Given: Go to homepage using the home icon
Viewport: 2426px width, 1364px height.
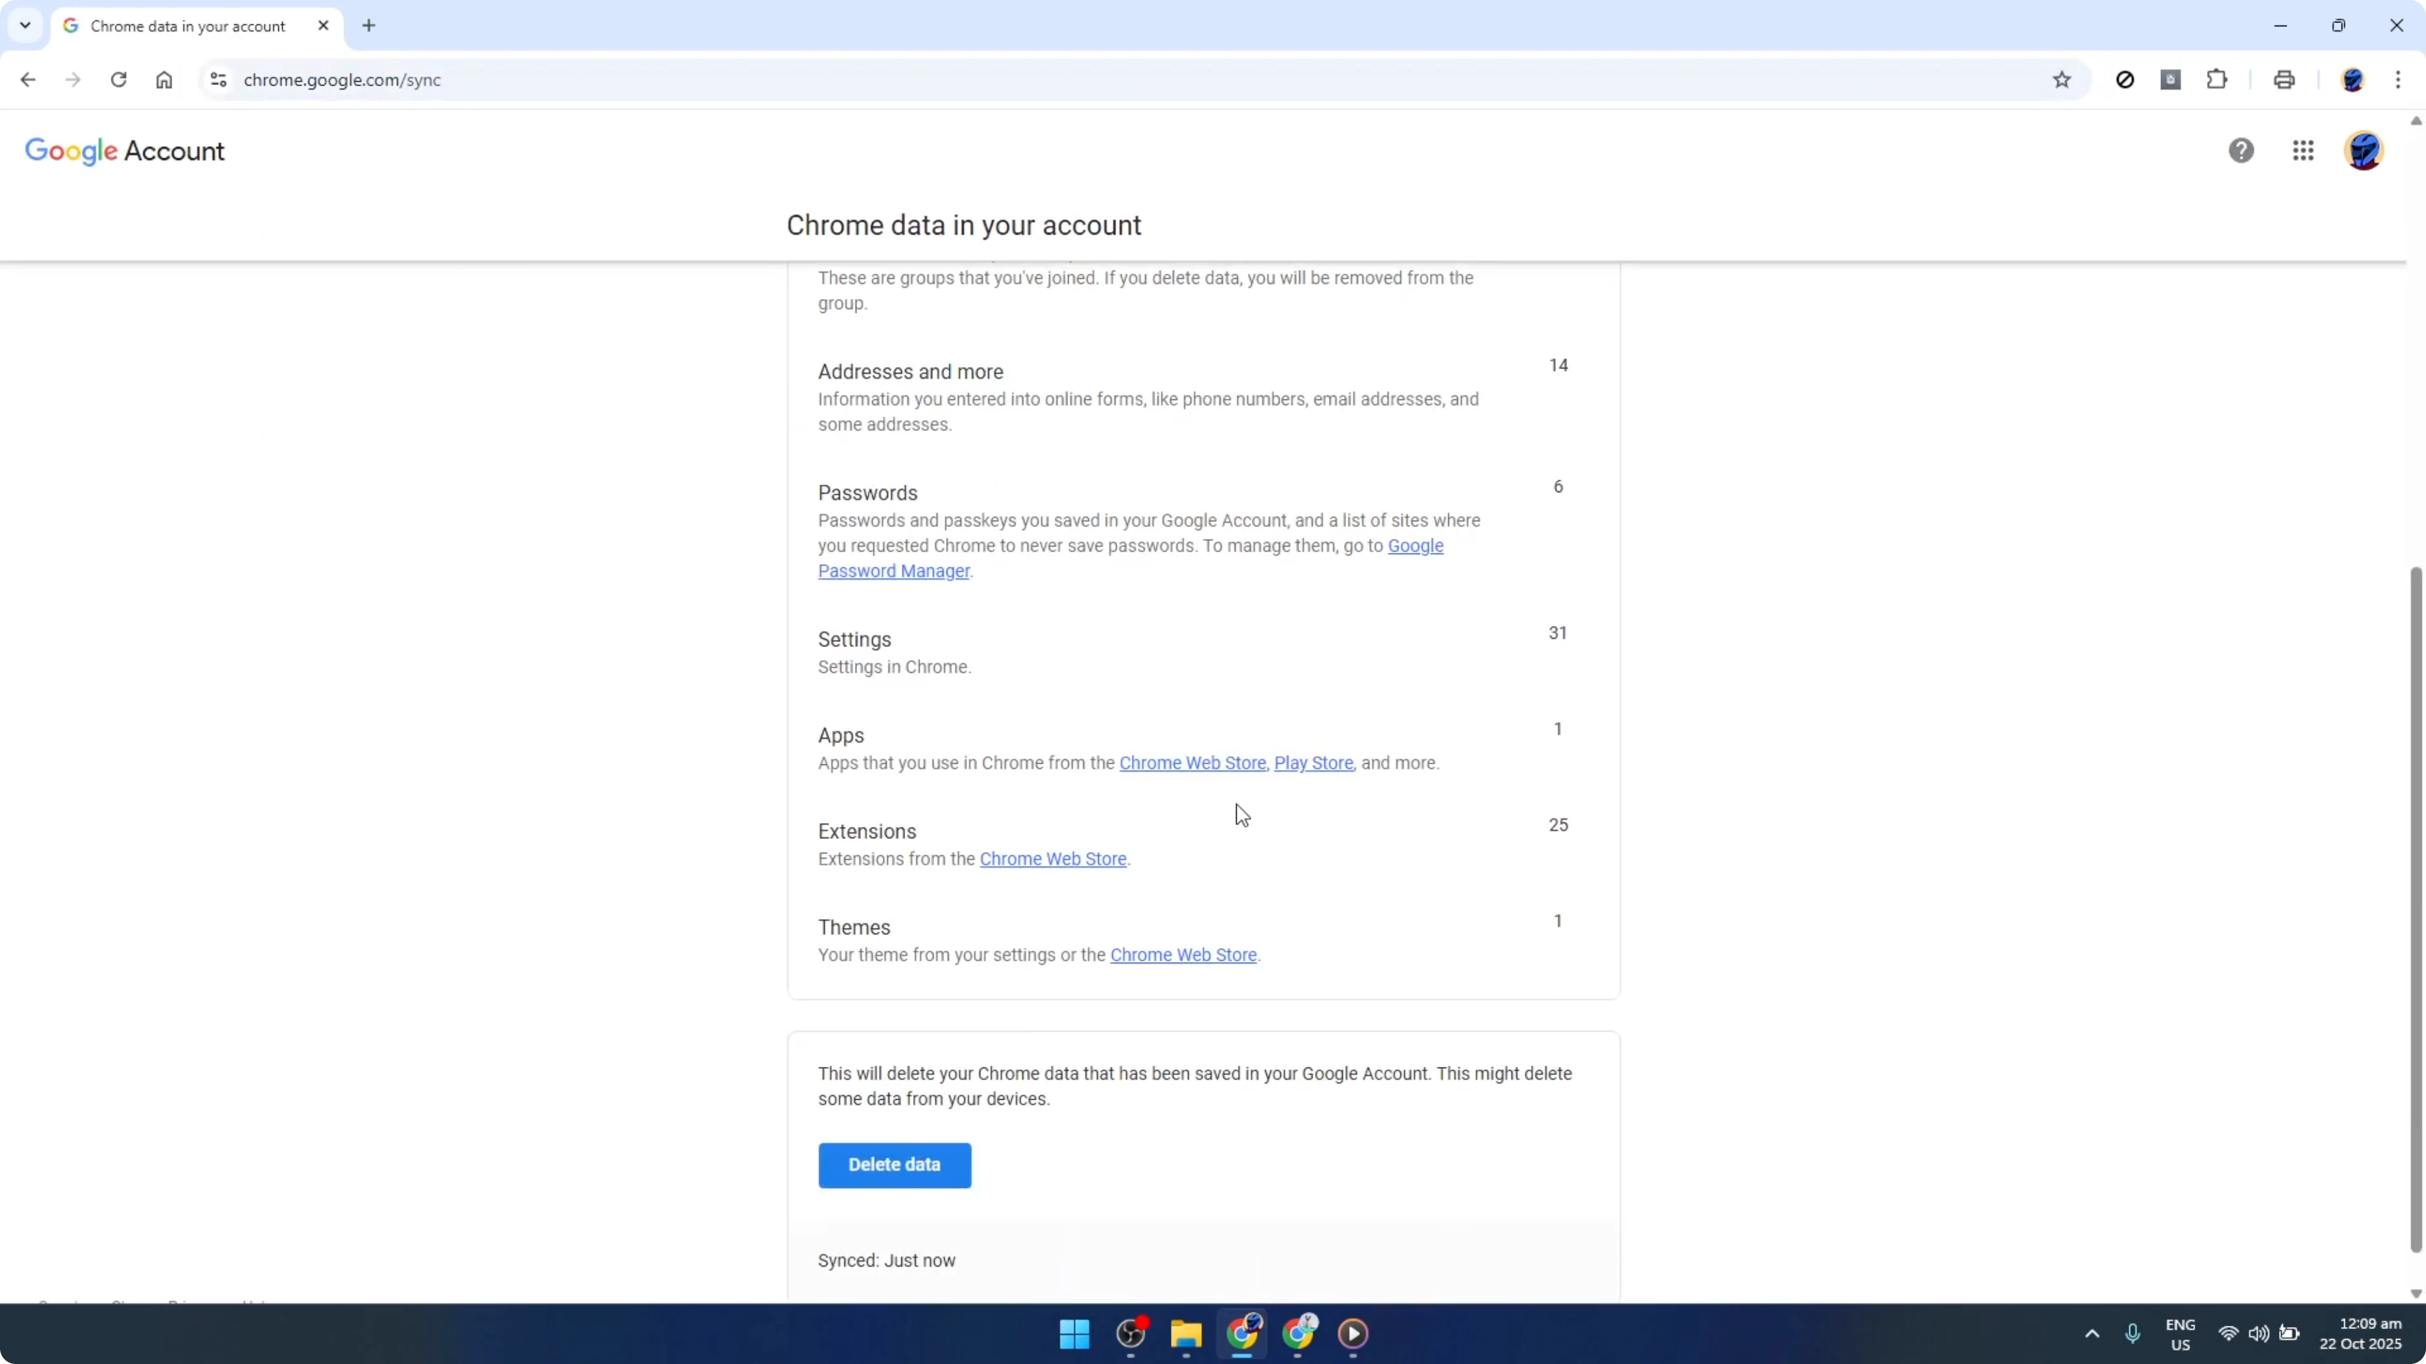Looking at the screenshot, I should tap(164, 79).
